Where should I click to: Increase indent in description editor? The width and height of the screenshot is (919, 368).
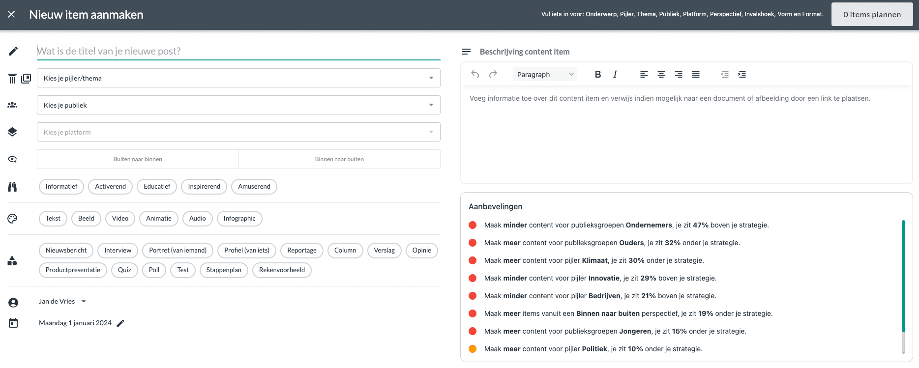click(742, 74)
